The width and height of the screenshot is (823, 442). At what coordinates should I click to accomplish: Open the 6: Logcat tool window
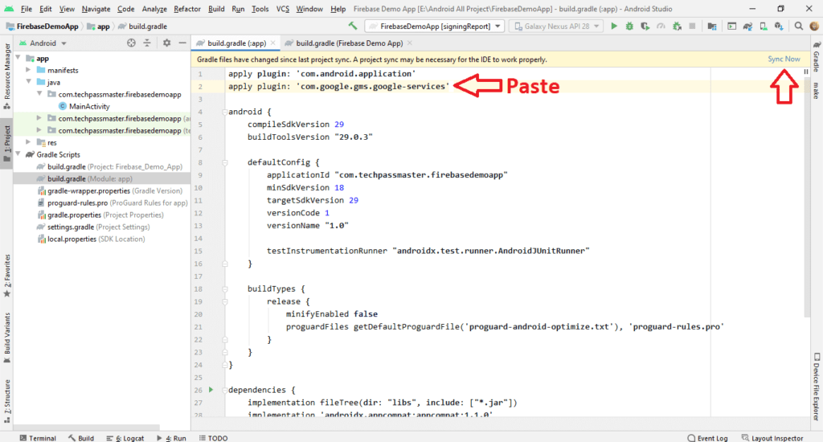(125, 438)
